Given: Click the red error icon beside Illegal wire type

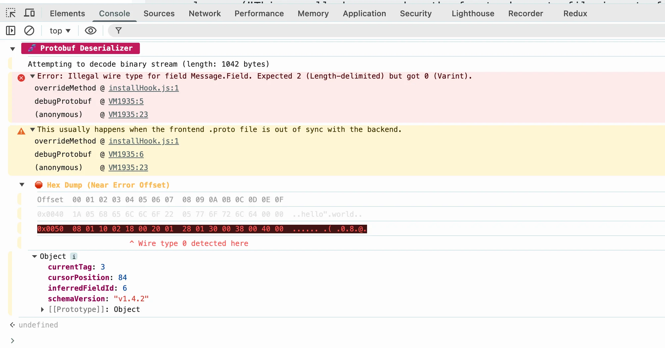Looking at the screenshot, I should click(x=21, y=78).
